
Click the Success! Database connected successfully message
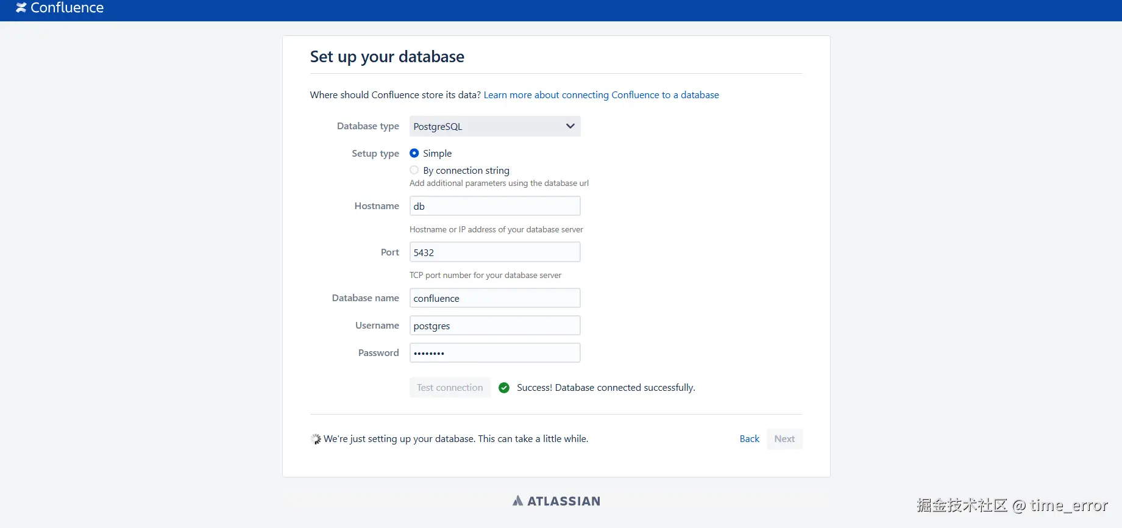tap(606, 388)
